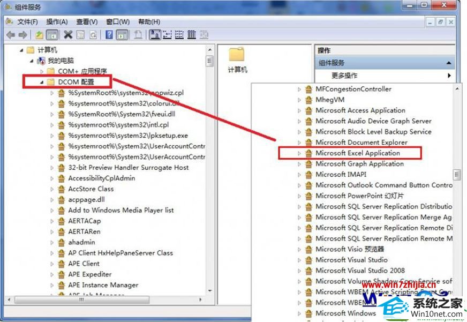Select the ahadmin entry
Screen dimensions: 467x322
click(81, 242)
